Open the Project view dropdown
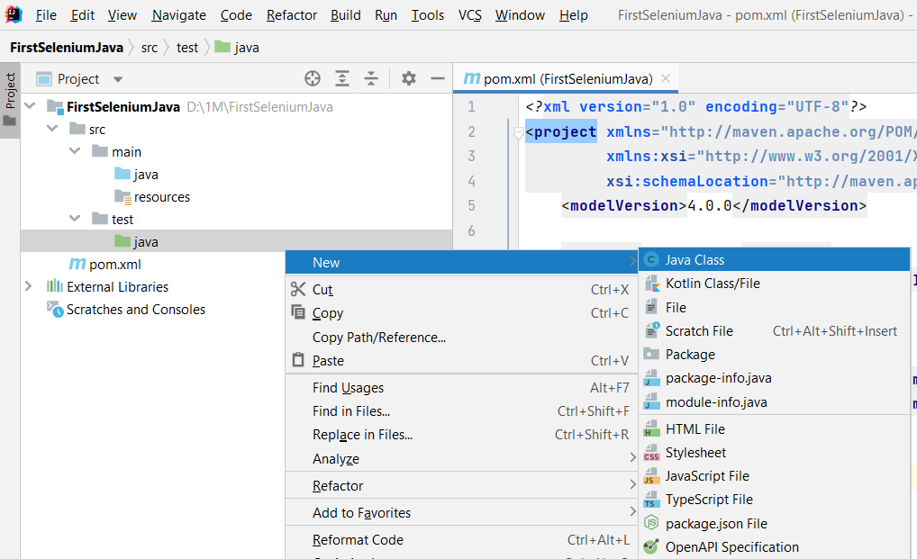Image resolution: width=917 pixels, height=559 pixels. click(x=118, y=79)
